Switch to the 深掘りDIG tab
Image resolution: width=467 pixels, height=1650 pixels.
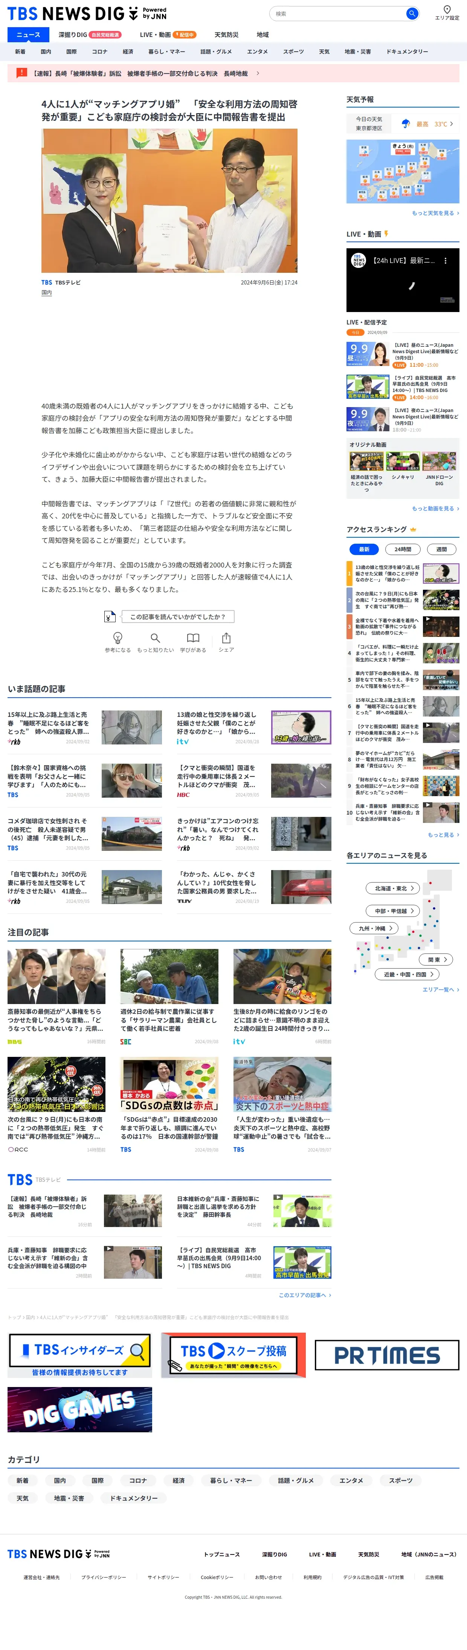[x=89, y=35]
